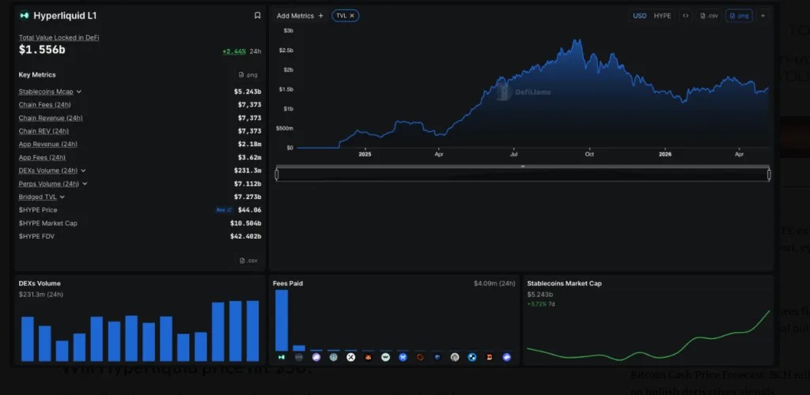810x395 pixels.
Task: Click the Chain Revenue (24h) label
Action: coord(51,118)
